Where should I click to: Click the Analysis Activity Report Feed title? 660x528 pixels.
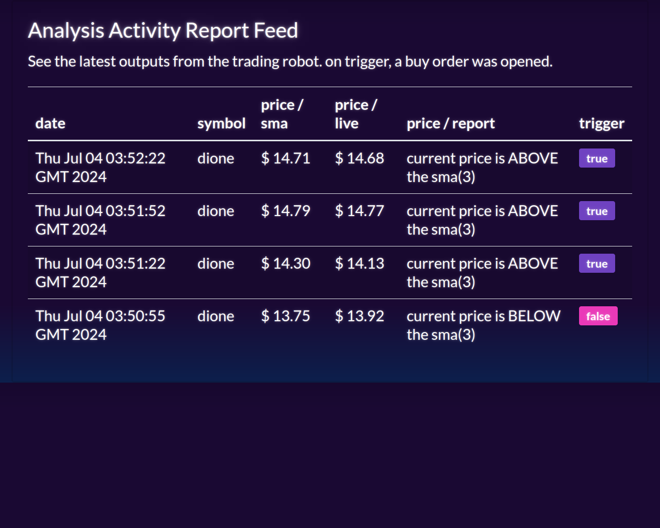coord(163,31)
